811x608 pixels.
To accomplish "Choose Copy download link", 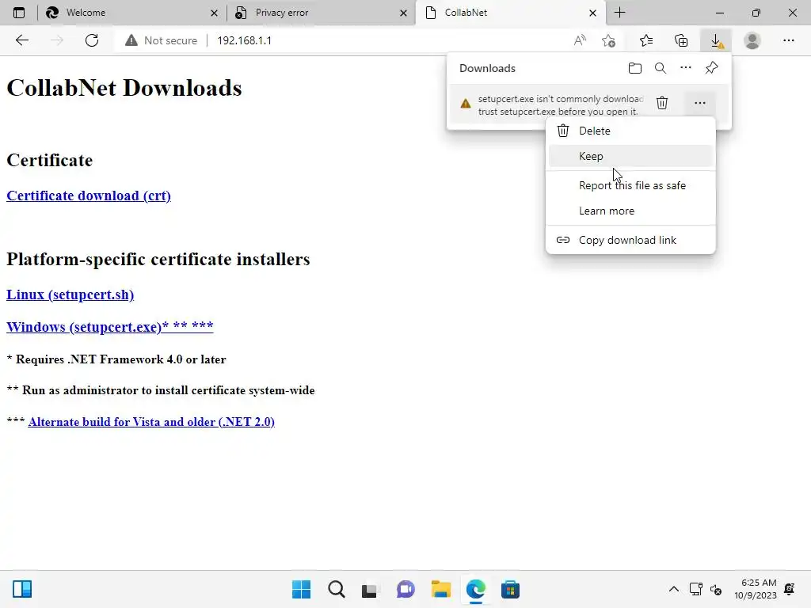I will (x=630, y=240).
